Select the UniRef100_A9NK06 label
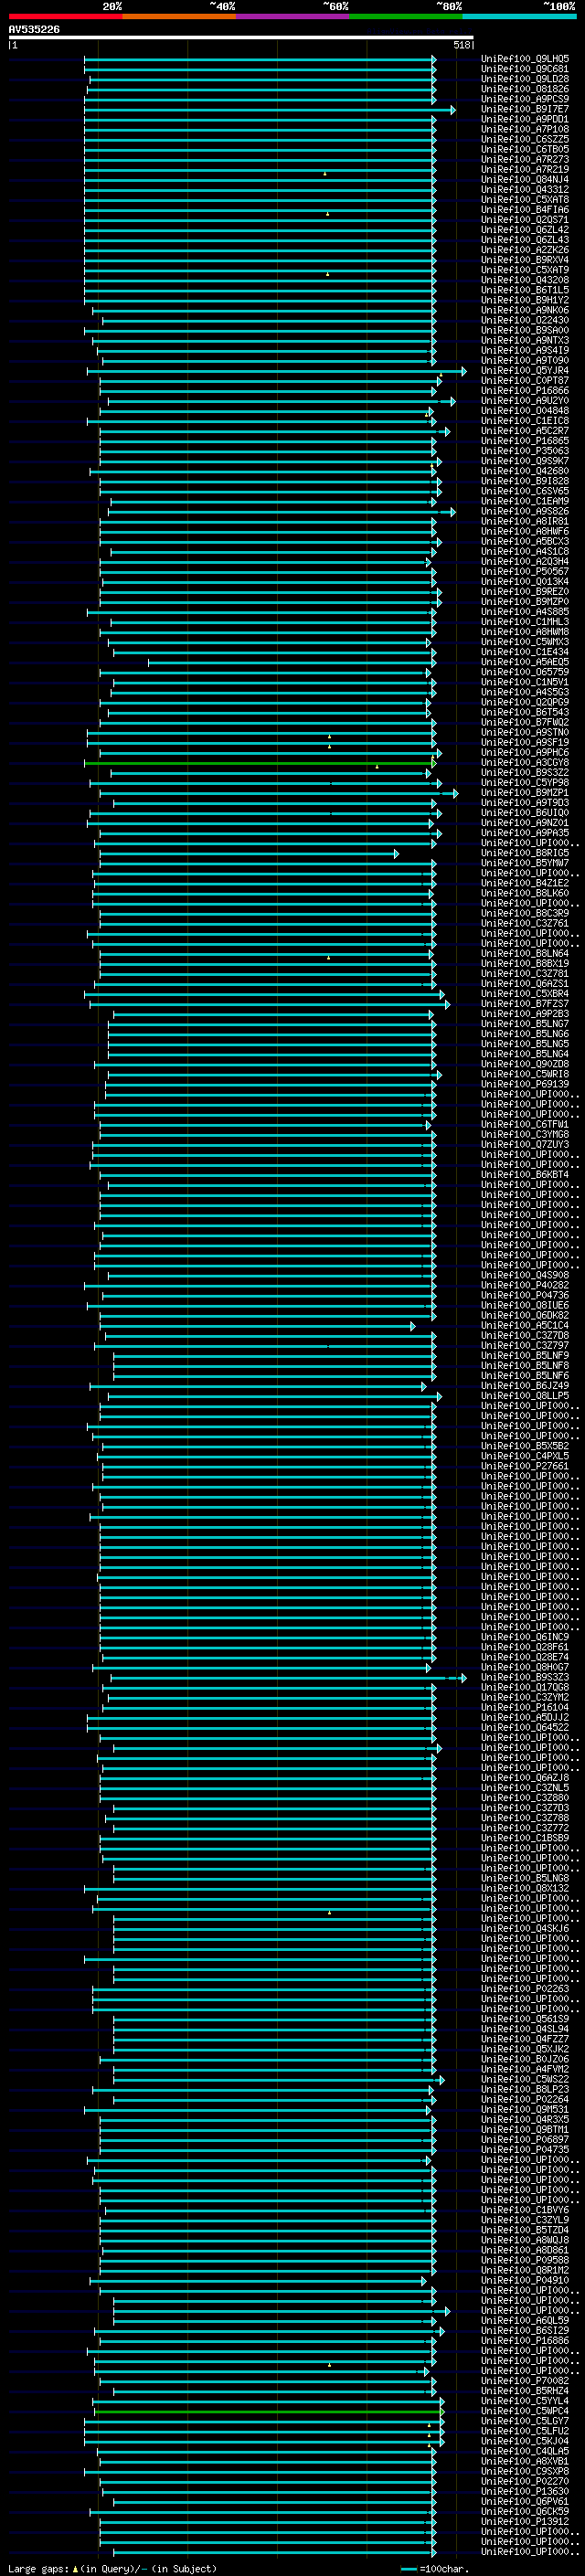Screen dimensions: 585x2576 coord(525,310)
